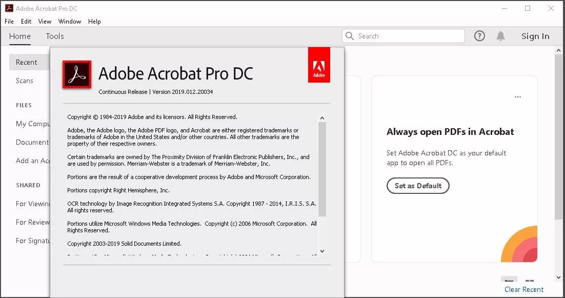Click the Adobe Acrobat app icon in the title bar
Viewport: 565px width, 298px height.
(x=9, y=8)
